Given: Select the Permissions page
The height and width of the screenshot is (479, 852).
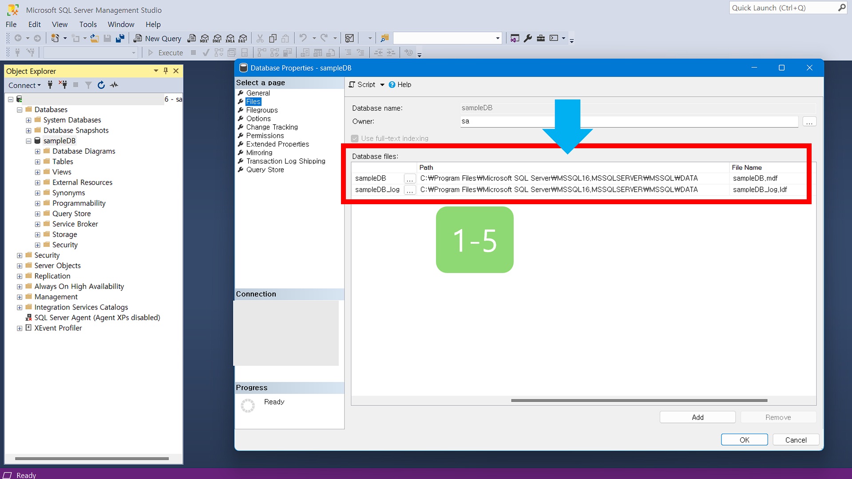Looking at the screenshot, I should [265, 135].
